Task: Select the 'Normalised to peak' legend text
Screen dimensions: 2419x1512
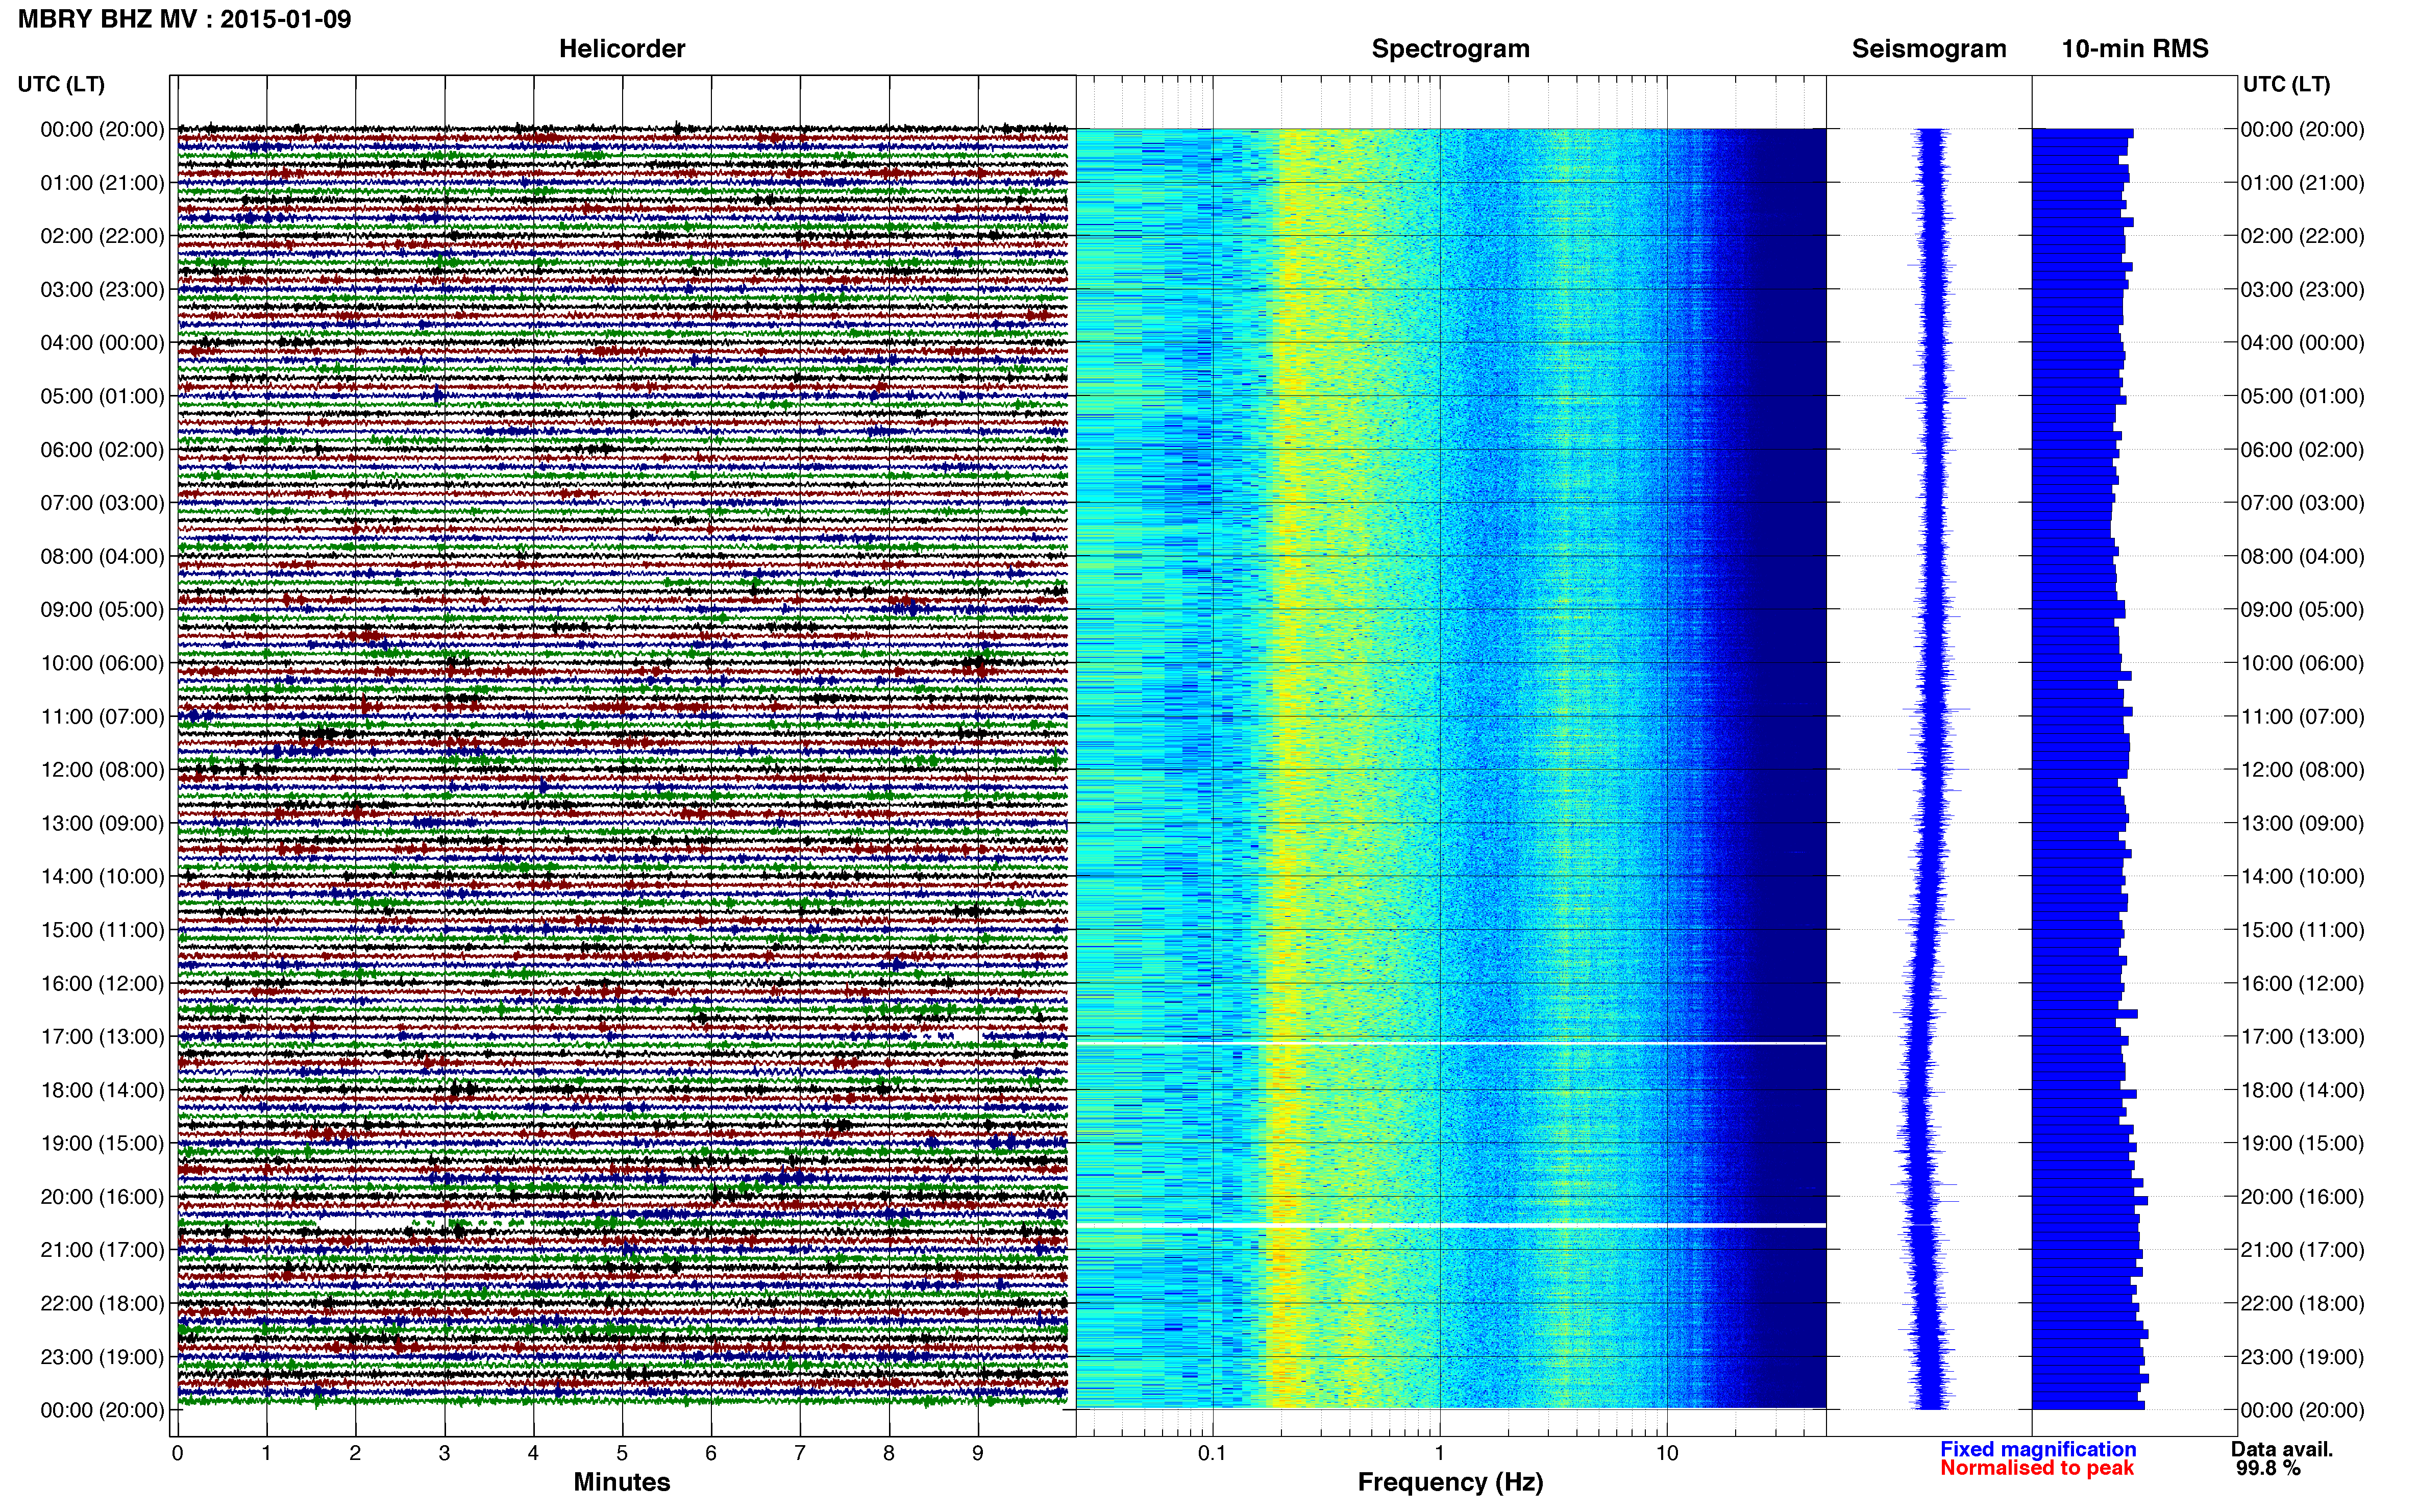Action: tap(2037, 1468)
